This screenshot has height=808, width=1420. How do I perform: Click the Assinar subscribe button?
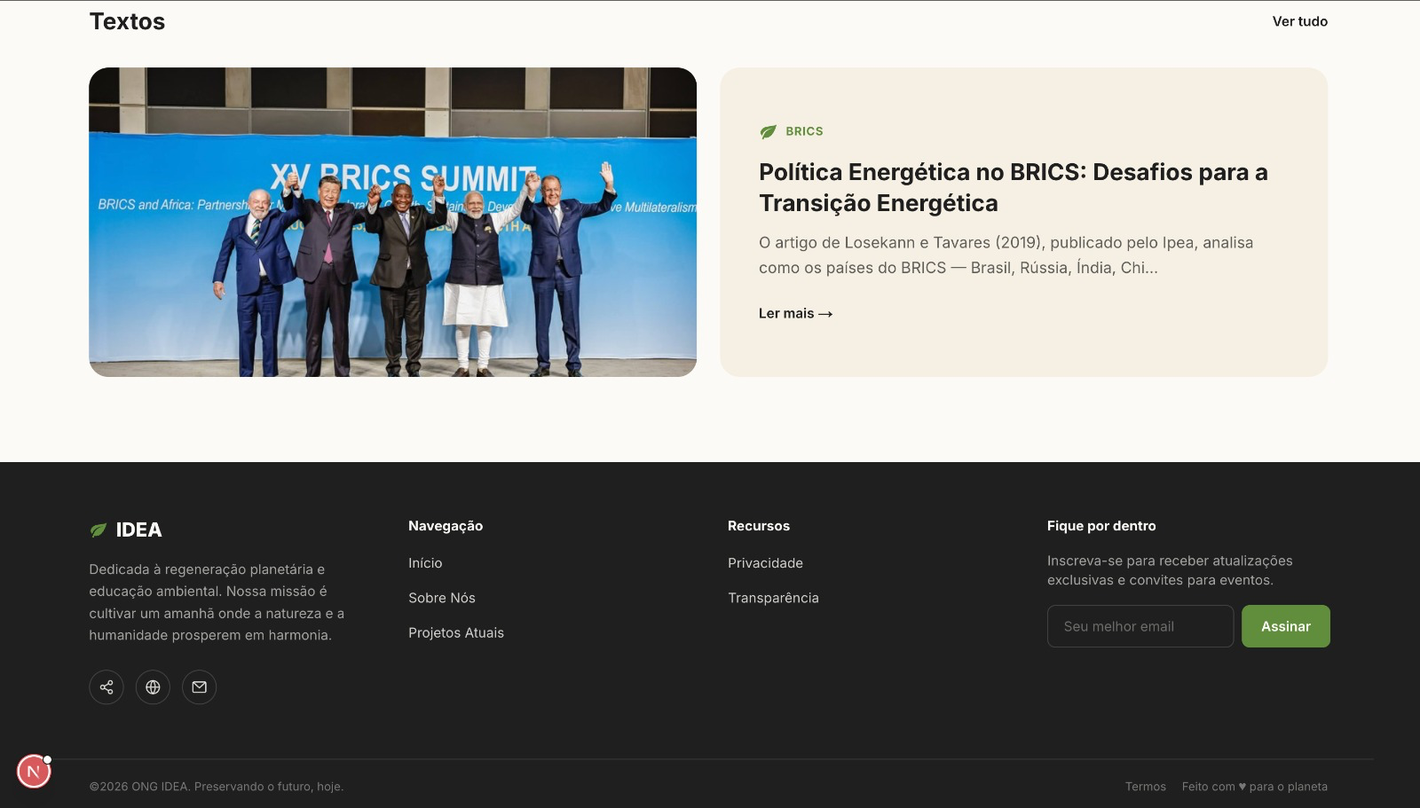point(1286,626)
